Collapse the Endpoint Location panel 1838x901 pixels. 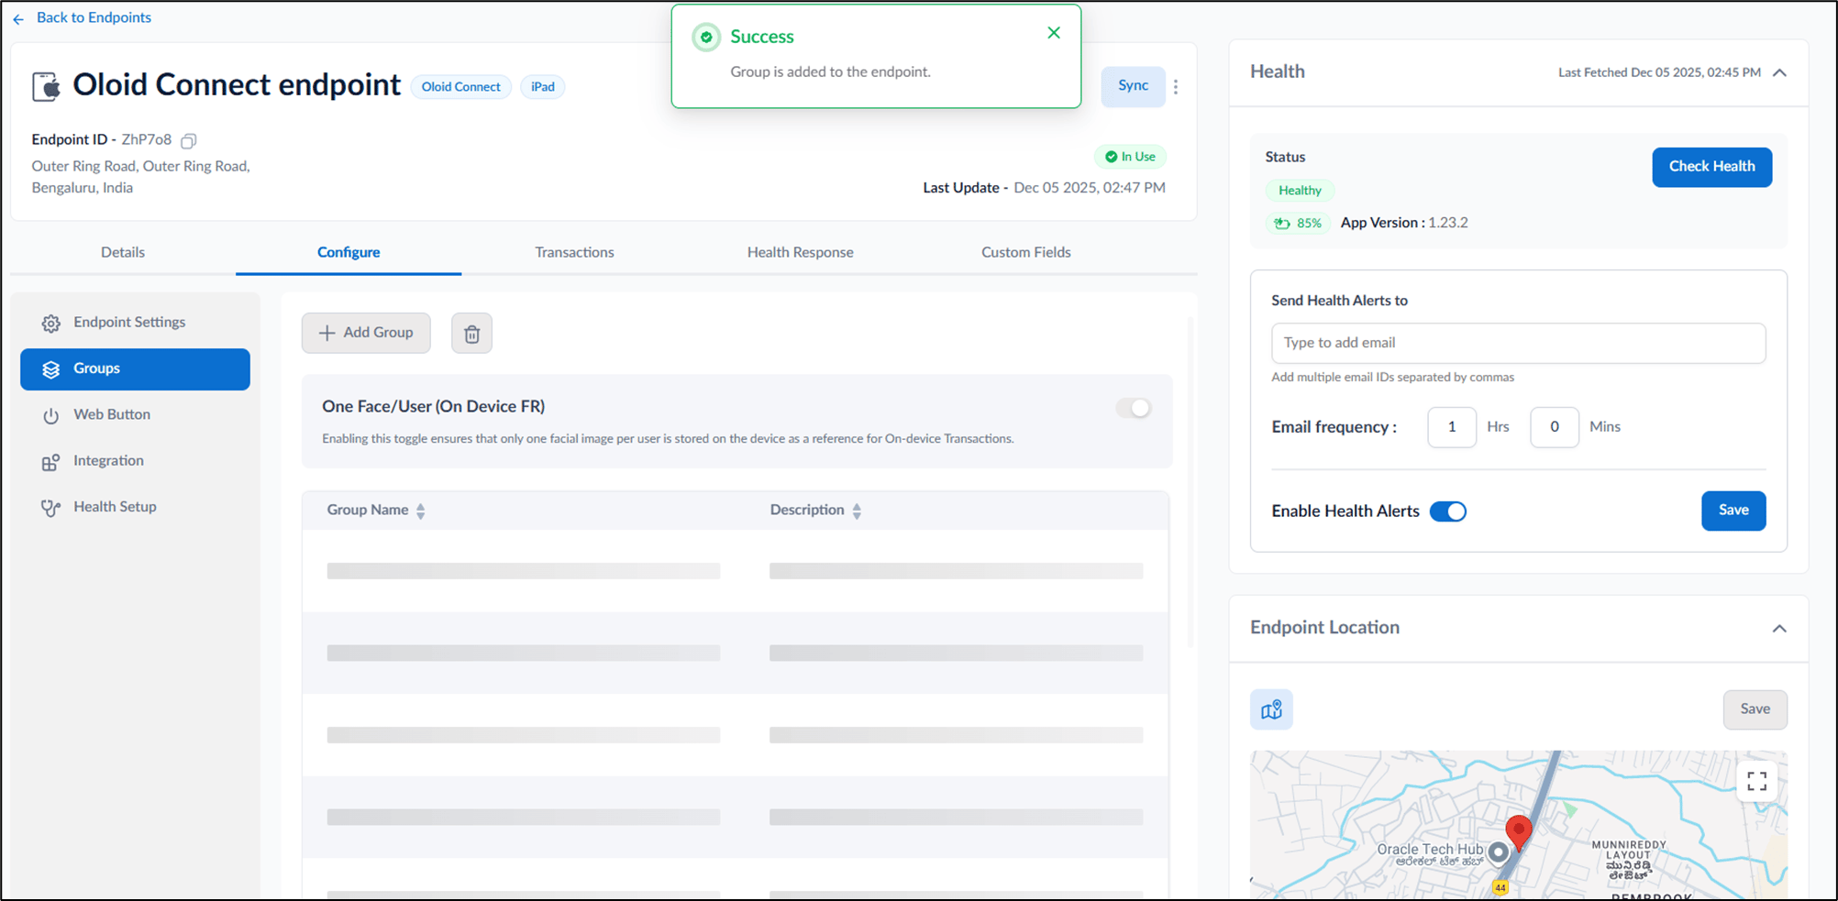[x=1779, y=629]
